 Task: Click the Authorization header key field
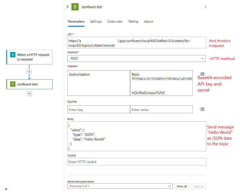click(x=99, y=83)
